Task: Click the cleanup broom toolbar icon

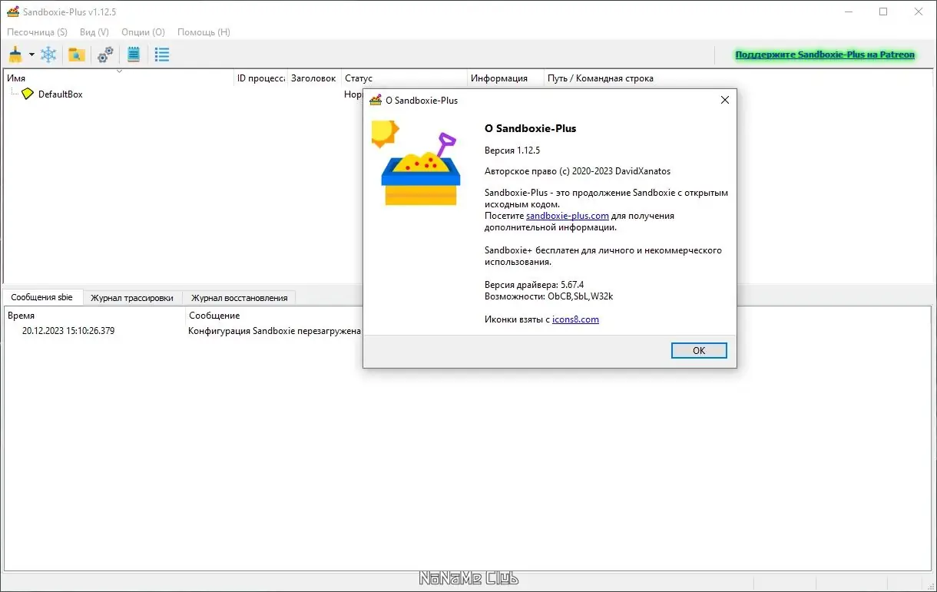Action: tap(15, 55)
